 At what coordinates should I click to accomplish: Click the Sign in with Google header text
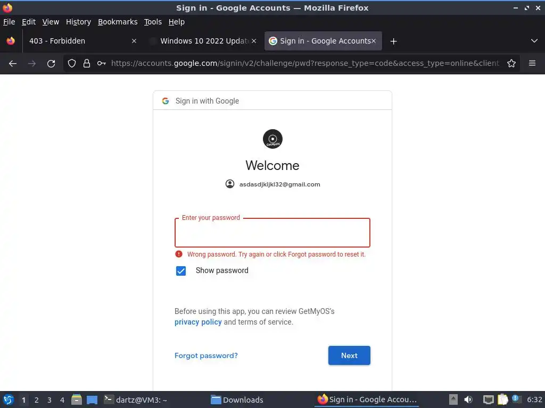point(207,101)
